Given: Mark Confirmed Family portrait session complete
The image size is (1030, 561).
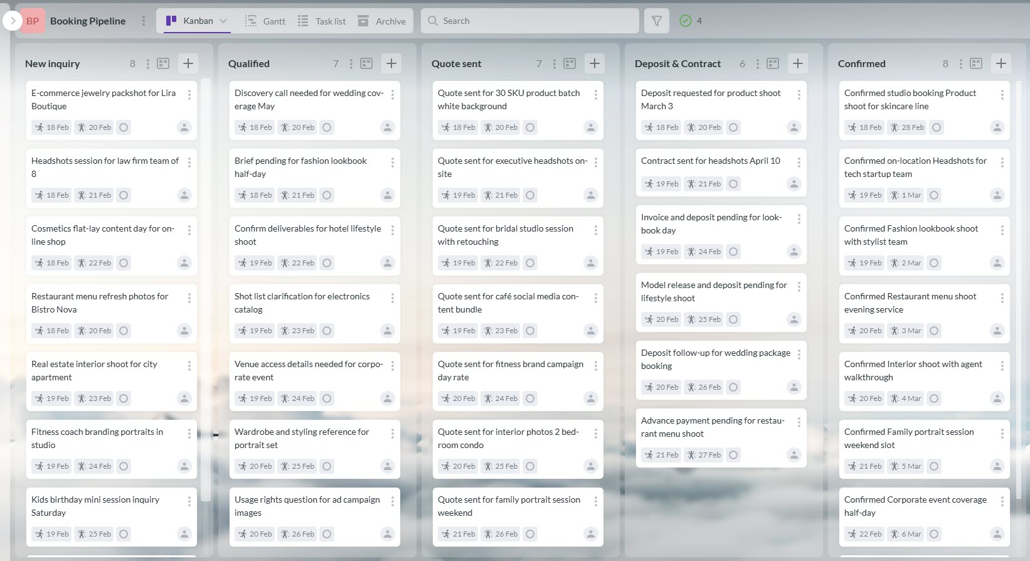Looking at the screenshot, I should pos(934,466).
